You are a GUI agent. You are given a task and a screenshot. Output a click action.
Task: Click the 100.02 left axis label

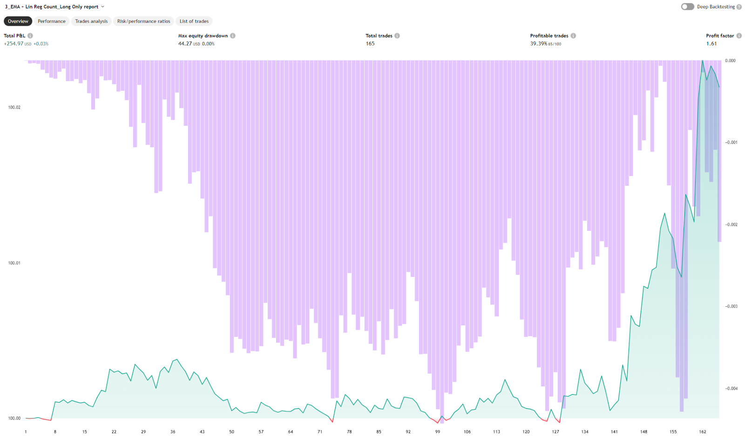click(14, 108)
